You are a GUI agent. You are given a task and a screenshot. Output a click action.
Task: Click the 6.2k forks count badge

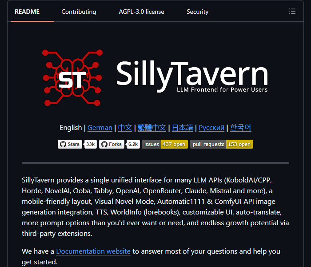[x=133, y=144]
